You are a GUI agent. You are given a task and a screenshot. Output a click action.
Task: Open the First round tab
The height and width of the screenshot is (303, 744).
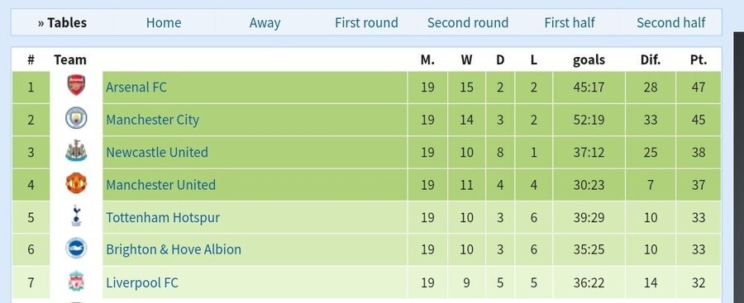[x=366, y=23]
